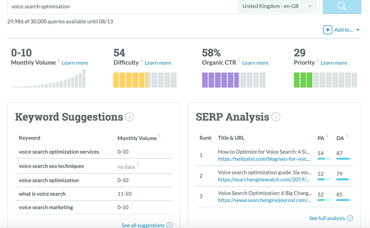Click the plus icon on Add to button

[327, 30]
